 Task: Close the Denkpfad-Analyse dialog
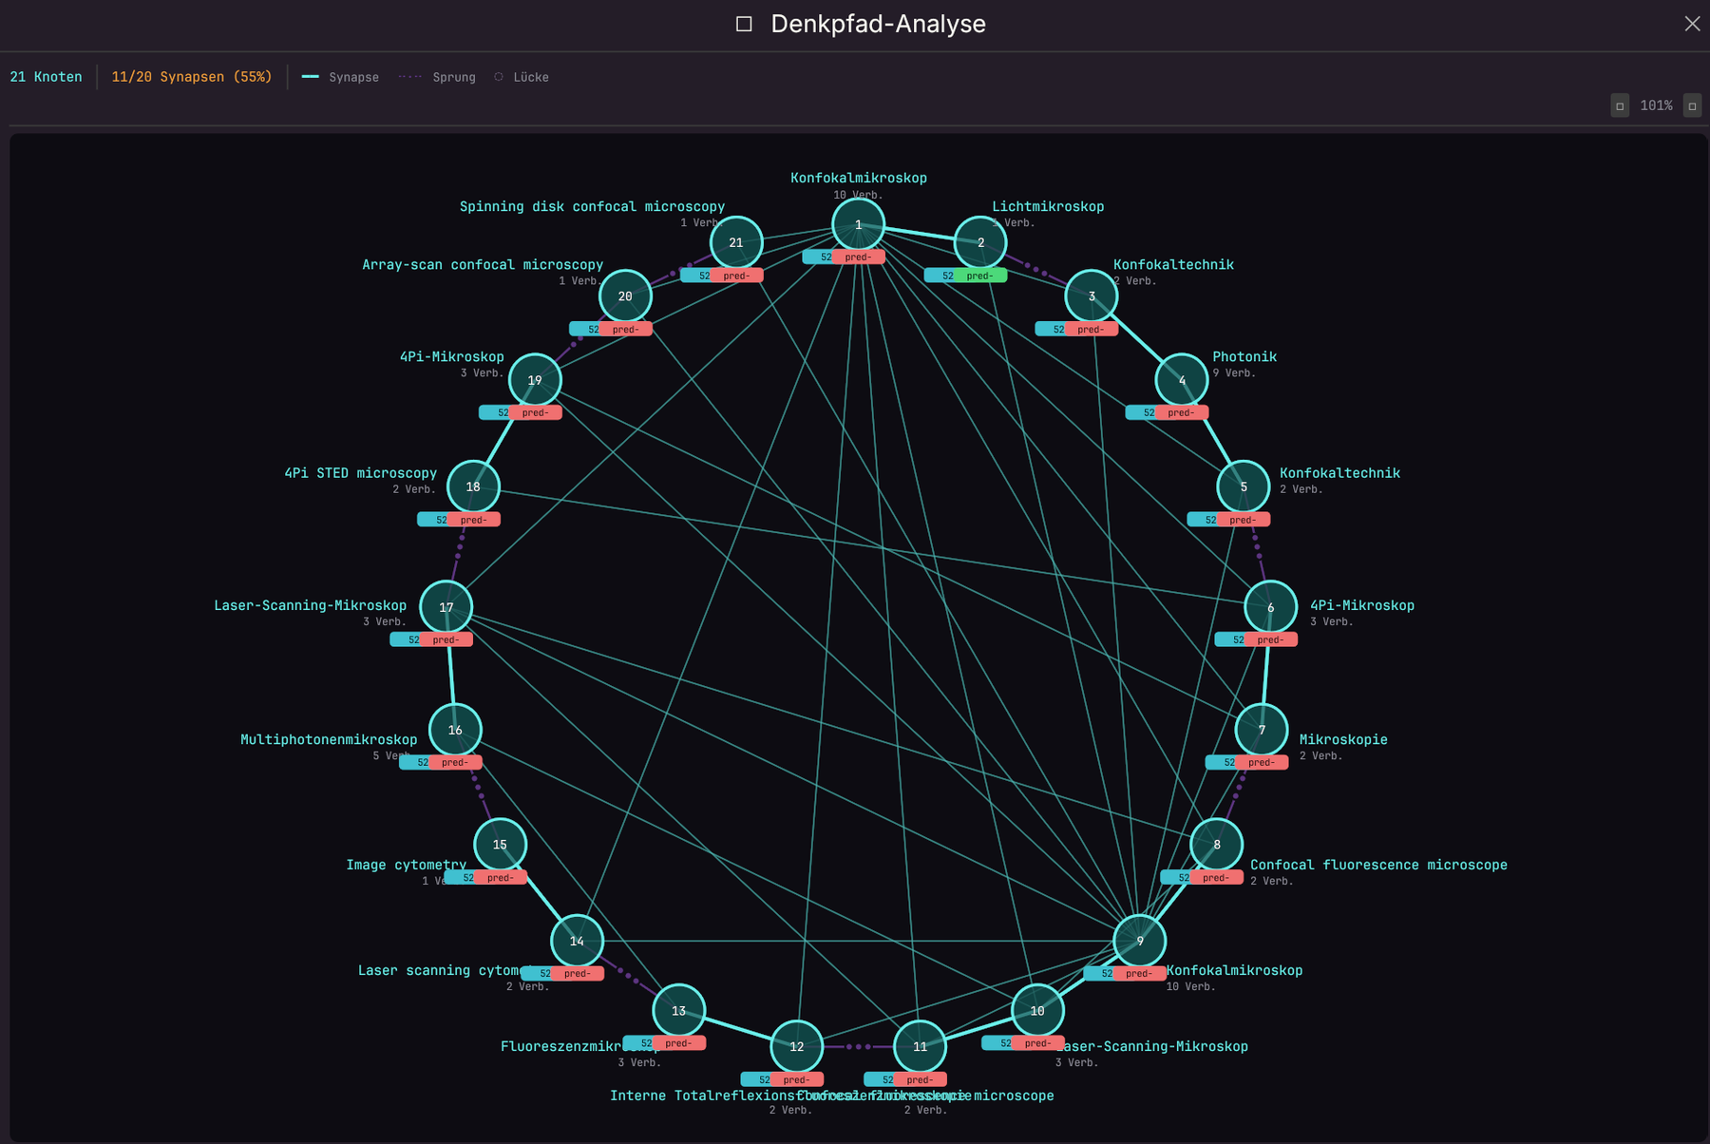pyautogui.click(x=1692, y=24)
